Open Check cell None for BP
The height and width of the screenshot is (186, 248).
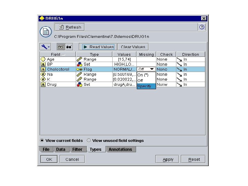(x=166, y=64)
